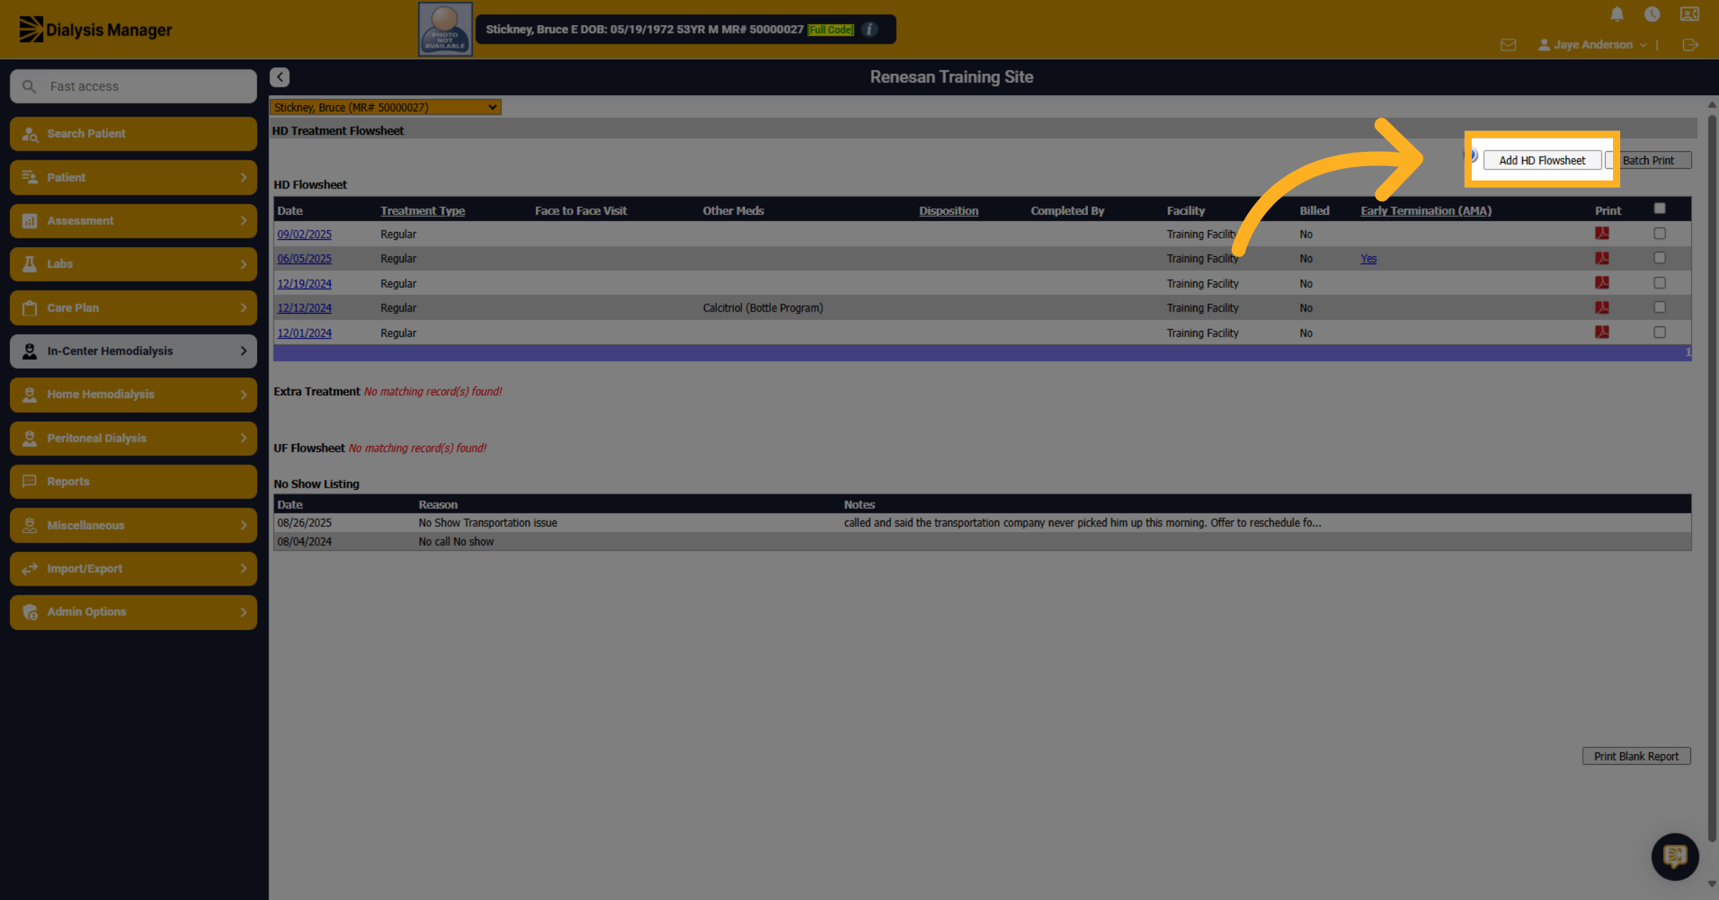
Task: Click the logout icon
Action: (x=1690, y=45)
